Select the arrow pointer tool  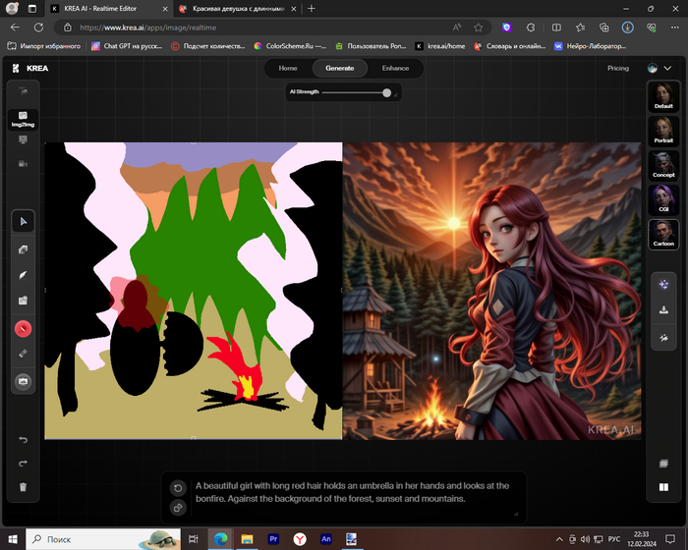click(24, 222)
